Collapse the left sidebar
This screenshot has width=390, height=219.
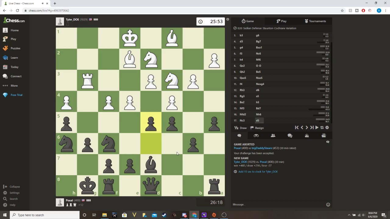pyautogui.click(x=11, y=186)
